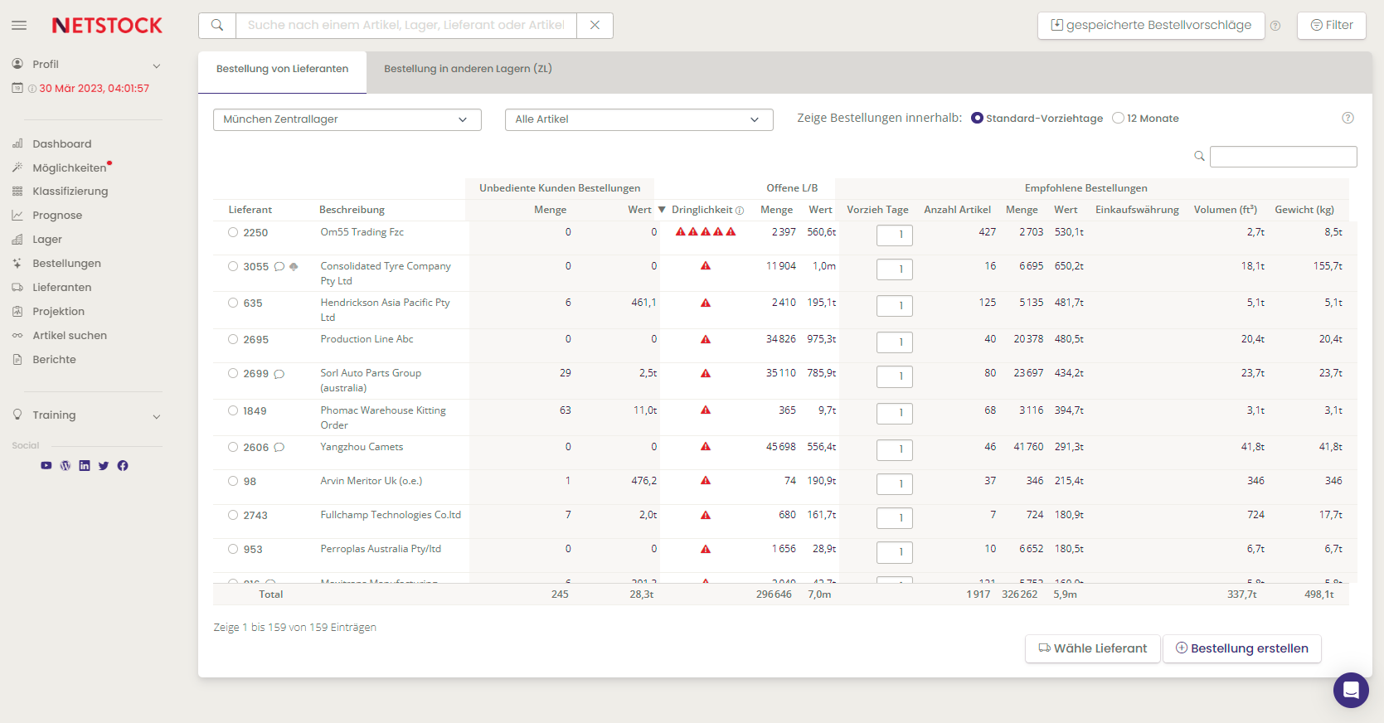Click the Production Line Abc description
Screen dimensions: 1384x723
click(367, 339)
